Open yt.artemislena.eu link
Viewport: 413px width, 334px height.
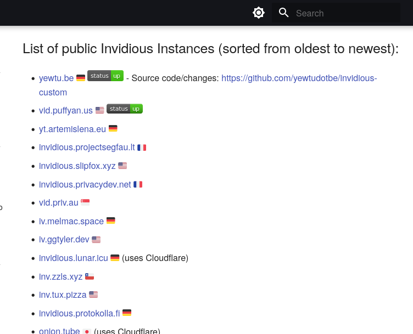(72, 129)
